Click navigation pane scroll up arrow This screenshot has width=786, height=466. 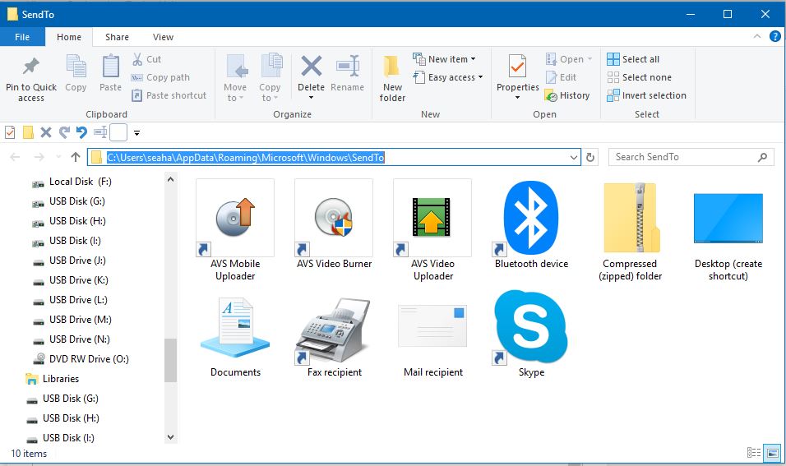[170, 179]
